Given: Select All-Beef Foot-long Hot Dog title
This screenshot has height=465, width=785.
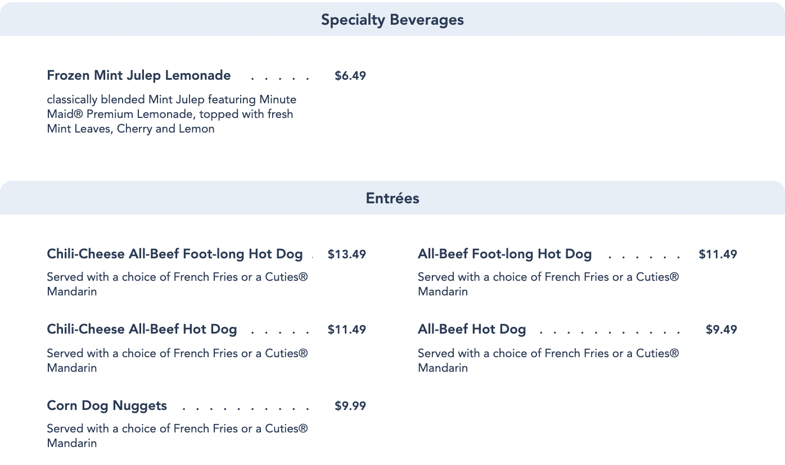Looking at the screenshot, I should point(504,254).
